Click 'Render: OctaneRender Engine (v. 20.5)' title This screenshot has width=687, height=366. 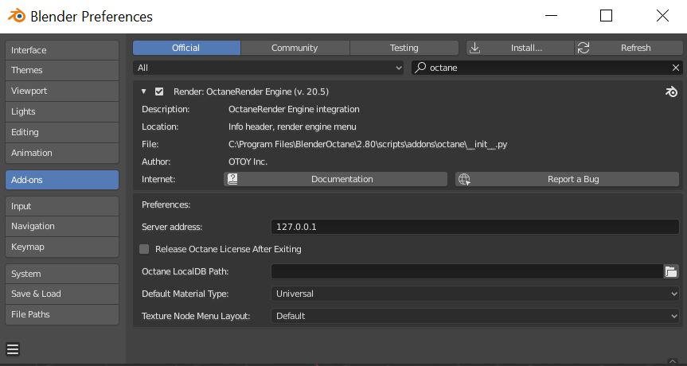251,91
